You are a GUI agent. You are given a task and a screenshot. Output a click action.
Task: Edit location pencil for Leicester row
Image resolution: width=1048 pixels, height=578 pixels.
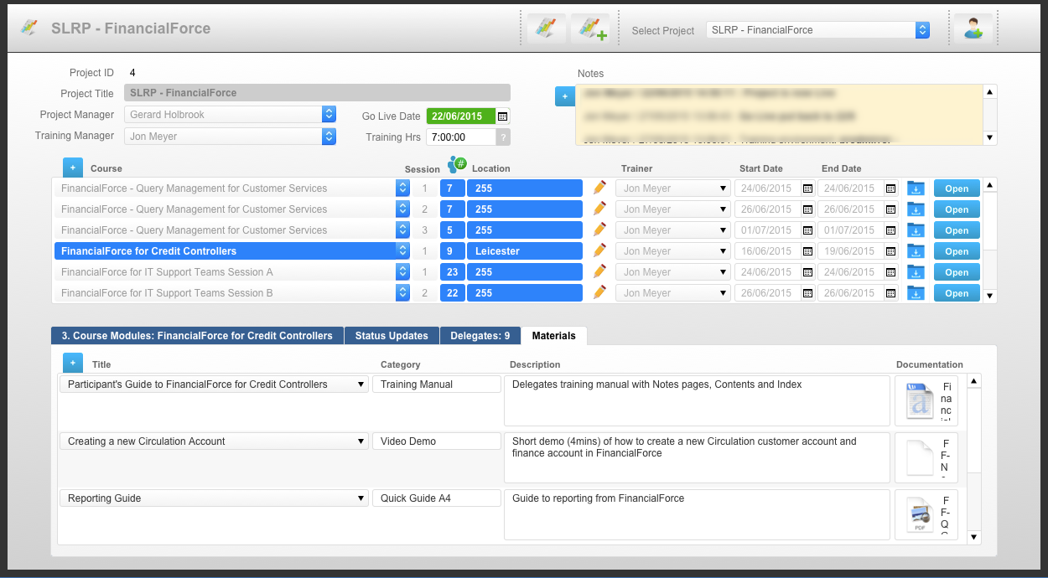click(599, 250)
